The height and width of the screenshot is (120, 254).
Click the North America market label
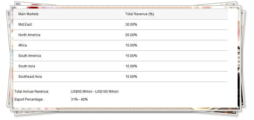click(29, 35)
